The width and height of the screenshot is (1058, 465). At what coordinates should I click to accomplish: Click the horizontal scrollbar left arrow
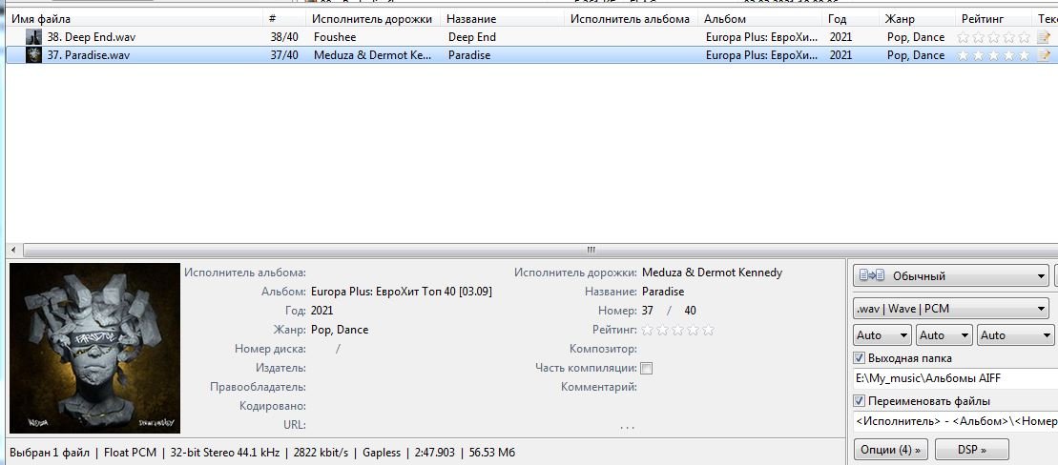pyautogui.click(x=15, y=250)
